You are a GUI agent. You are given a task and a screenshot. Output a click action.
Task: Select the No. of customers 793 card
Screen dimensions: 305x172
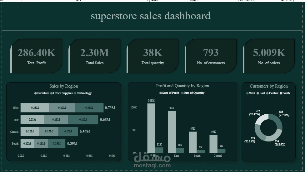(211, 56)
